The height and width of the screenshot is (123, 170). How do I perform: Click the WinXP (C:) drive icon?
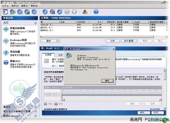42,25
